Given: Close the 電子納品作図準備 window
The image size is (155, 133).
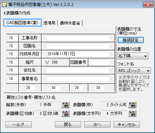Looking at the screenshot, I should tap(148, 4).
